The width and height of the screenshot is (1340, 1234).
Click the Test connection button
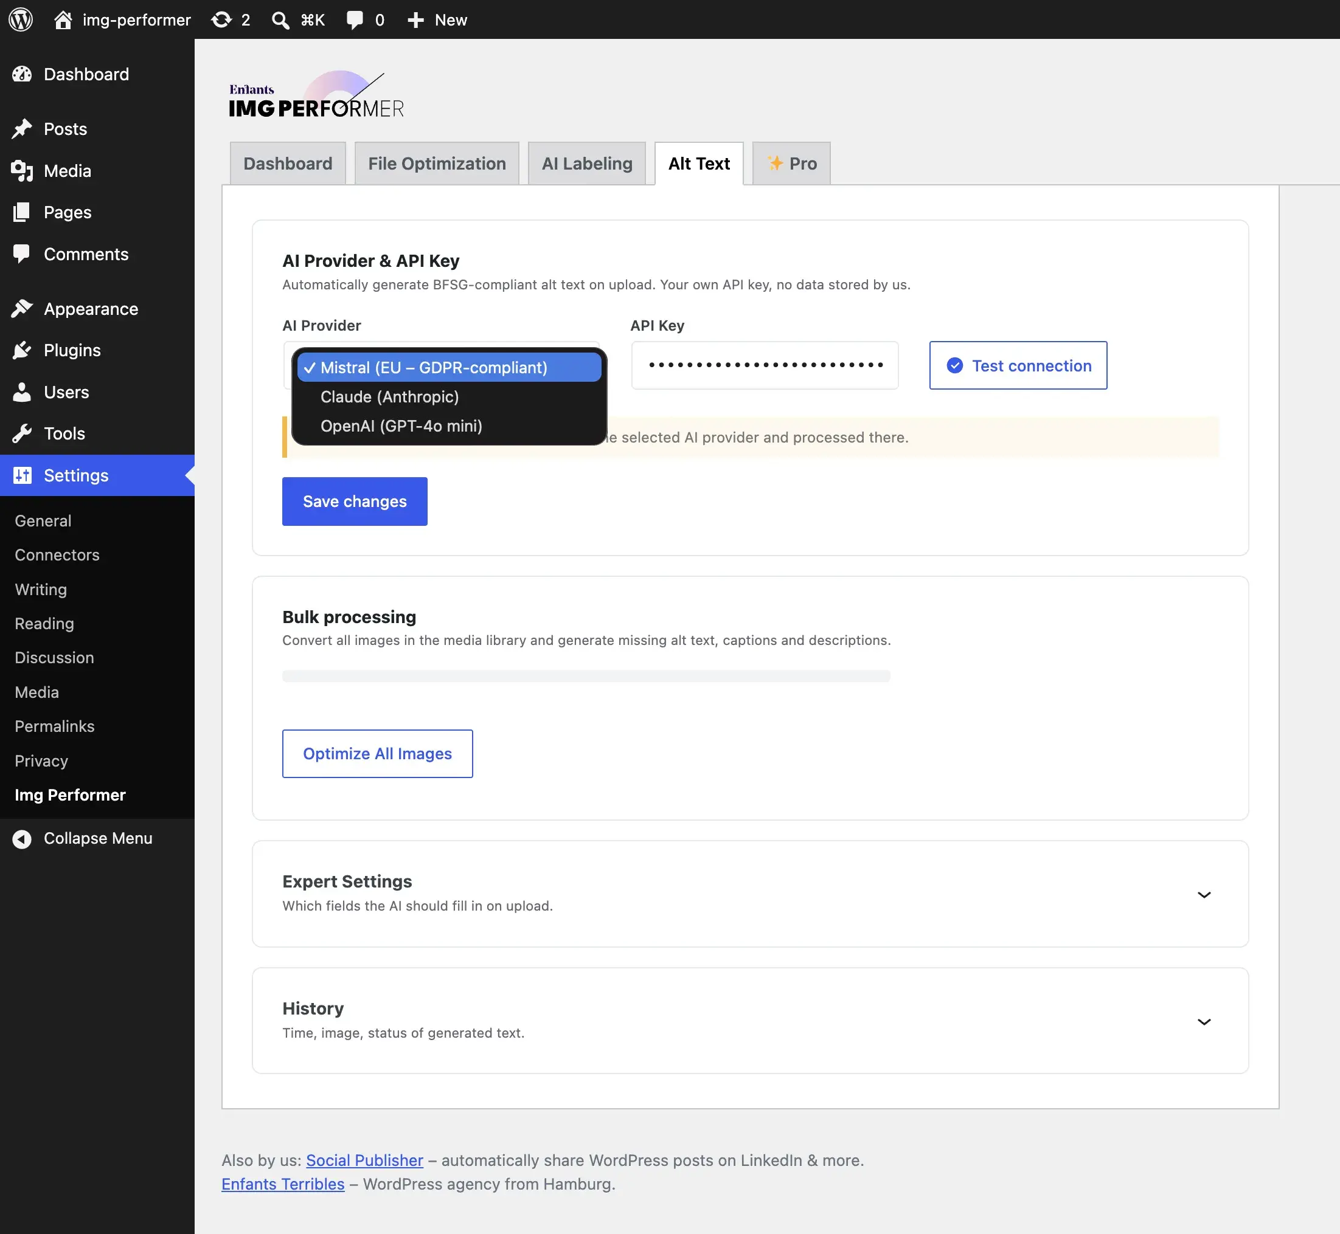[x=1018, y=365]
